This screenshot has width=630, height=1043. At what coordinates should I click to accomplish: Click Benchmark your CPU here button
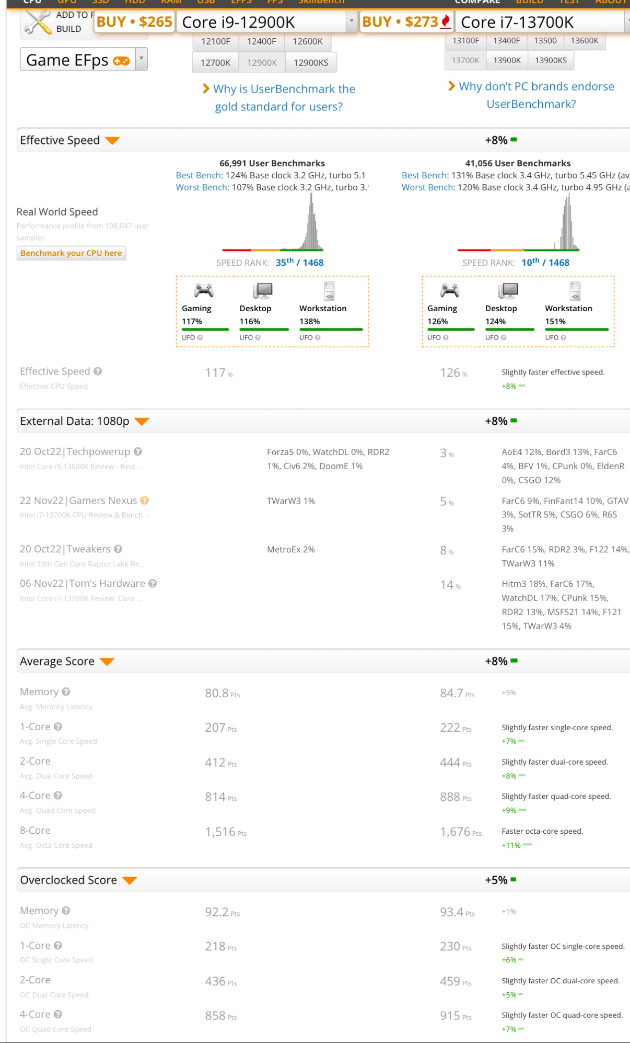(71, 253)
